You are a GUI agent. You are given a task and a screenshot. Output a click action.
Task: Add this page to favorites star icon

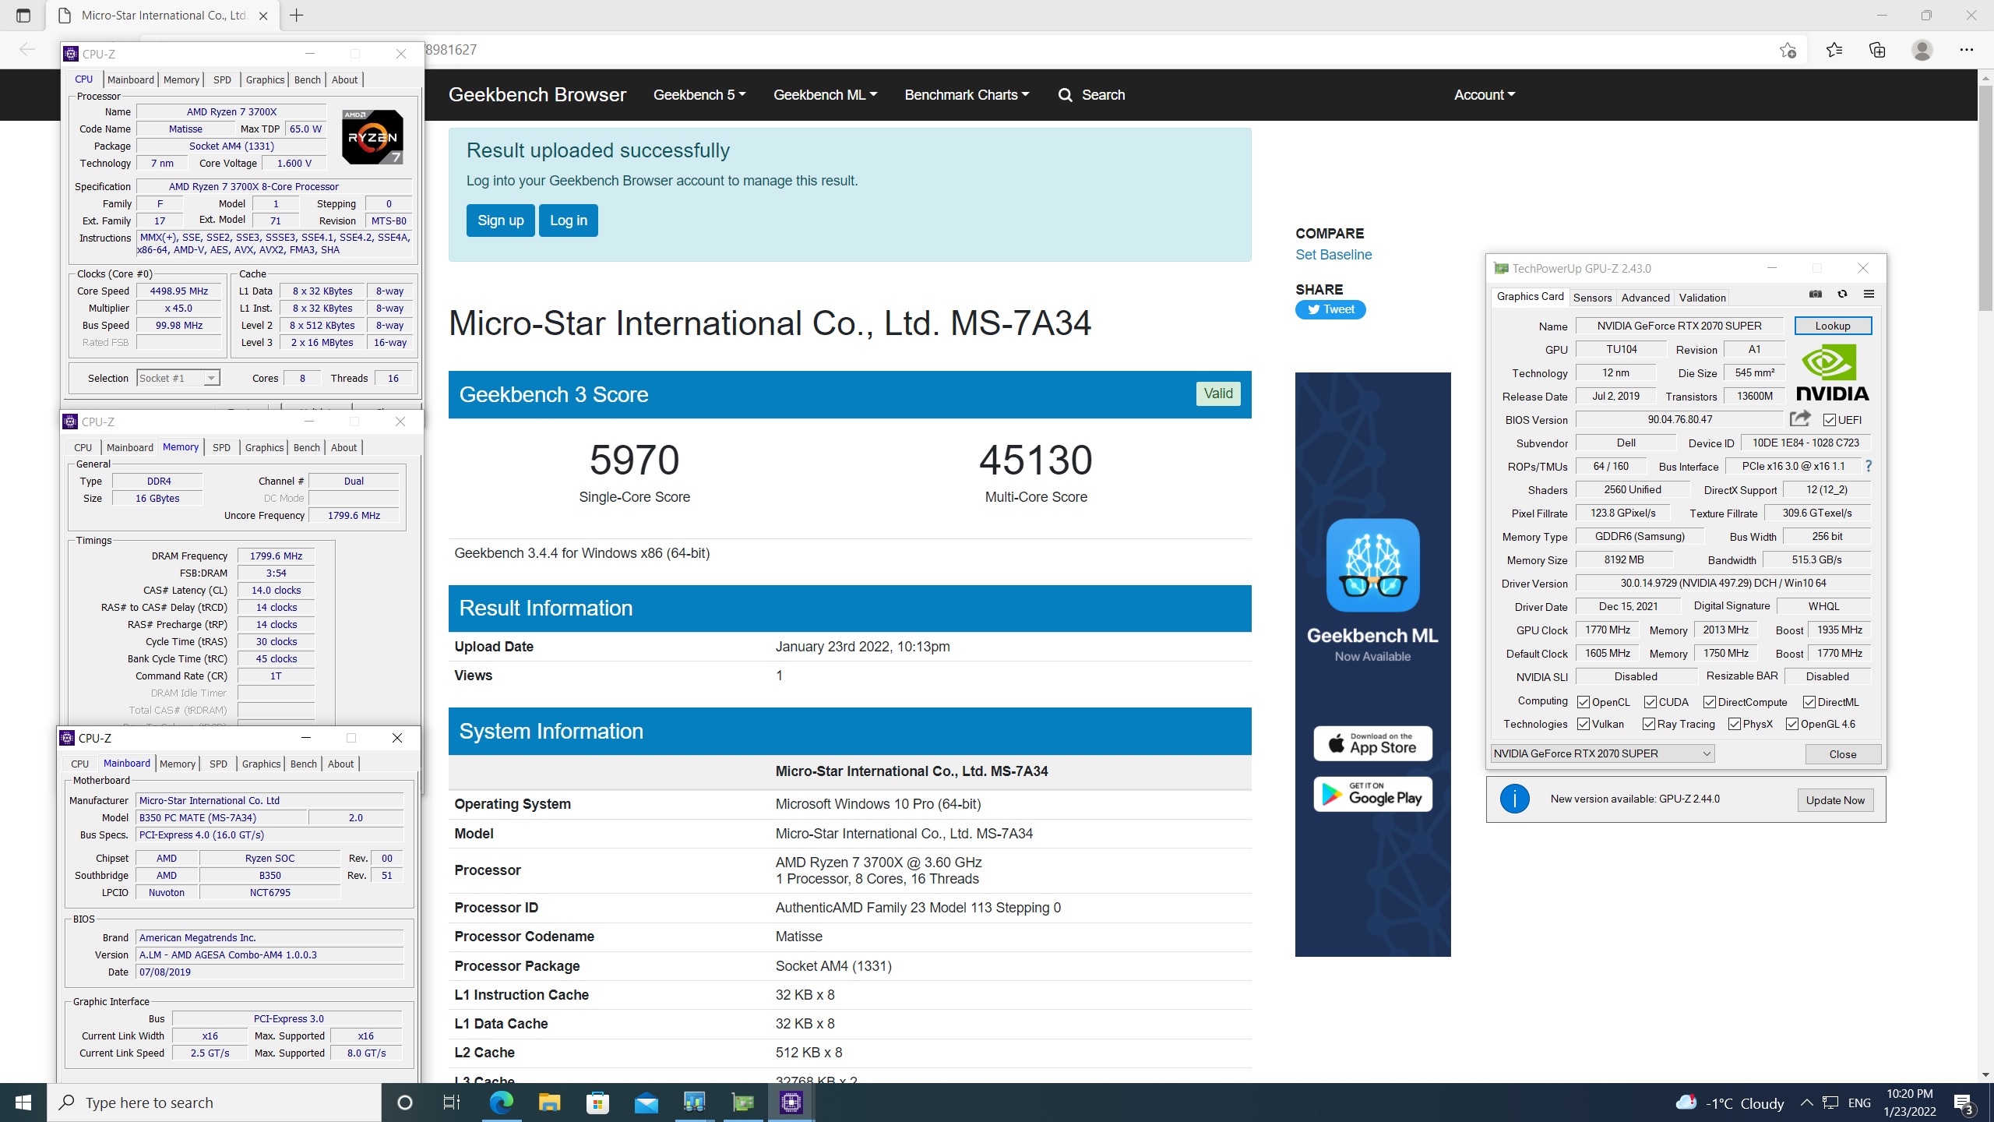tap(1788, 50)
